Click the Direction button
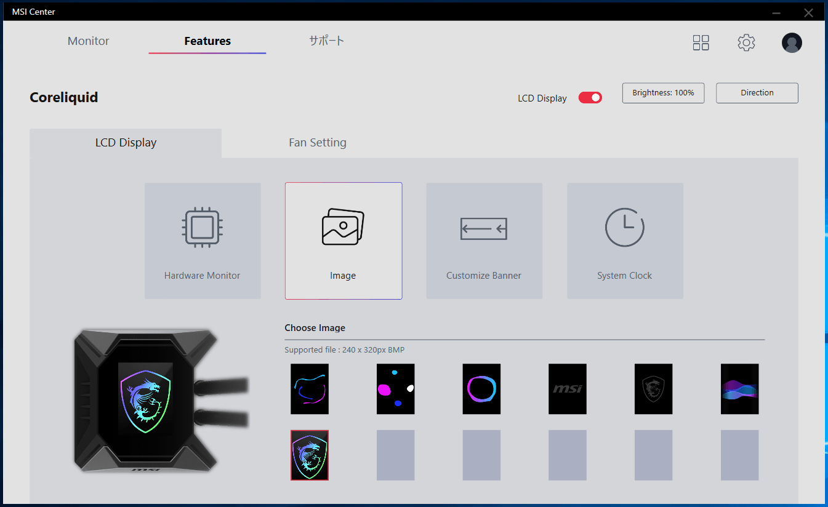828x507 pixels. [x=757, y=93]
